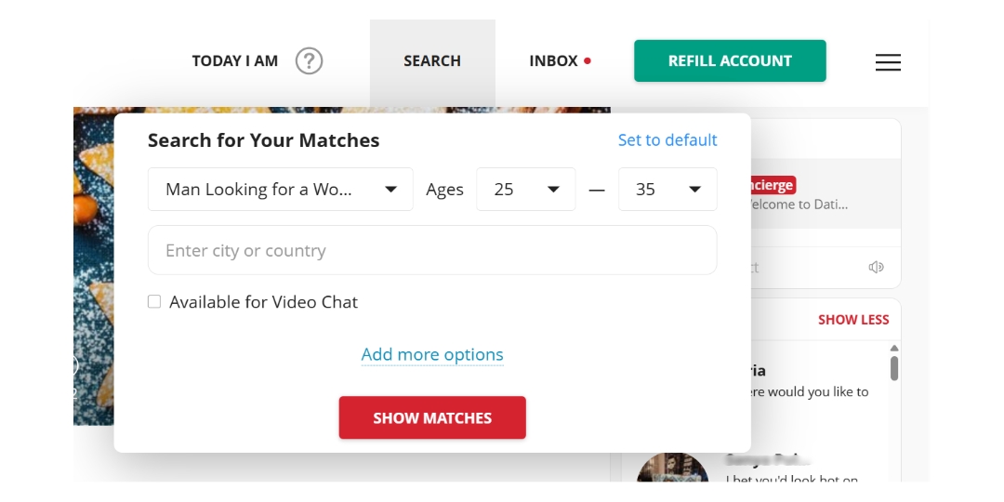This screenshot has width=1004, height=502.
Task: Click the Set to default link
Action: (x=667, y=140)
